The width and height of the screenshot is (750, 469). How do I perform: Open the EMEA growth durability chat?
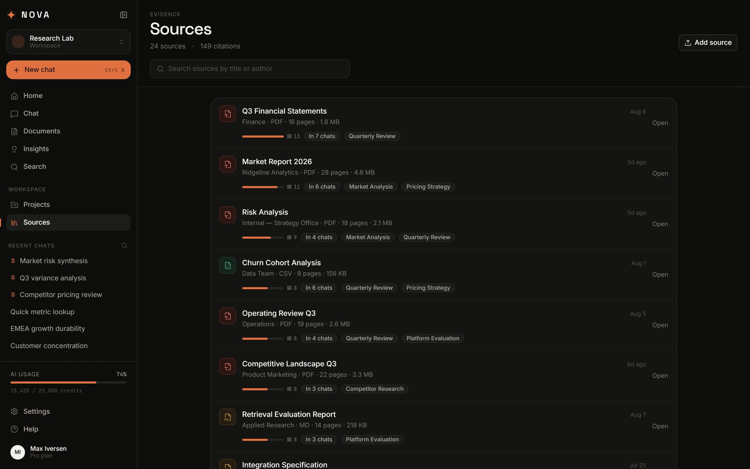[68, 329]
